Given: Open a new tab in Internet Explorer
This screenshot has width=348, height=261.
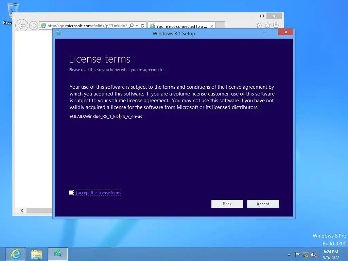Looking at the screenshot, I should point(220,25).
